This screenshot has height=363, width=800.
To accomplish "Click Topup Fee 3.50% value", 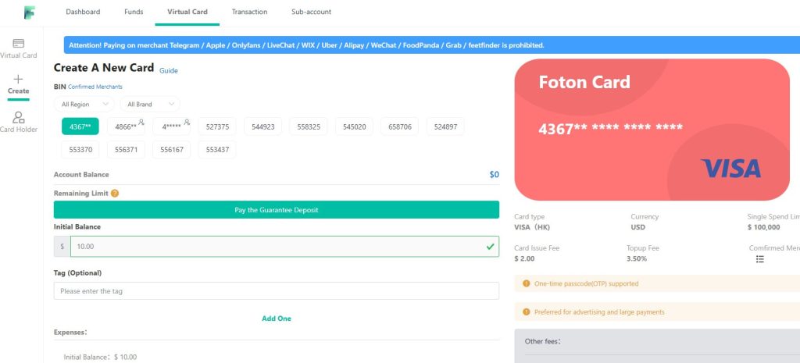I will pyautogui.click(x=637, y=258).
